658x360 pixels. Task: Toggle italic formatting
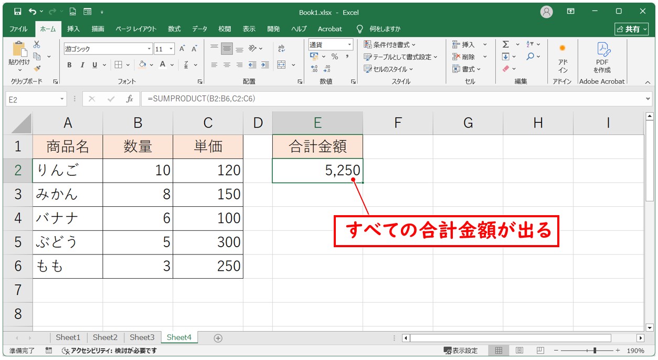(82, 65)
